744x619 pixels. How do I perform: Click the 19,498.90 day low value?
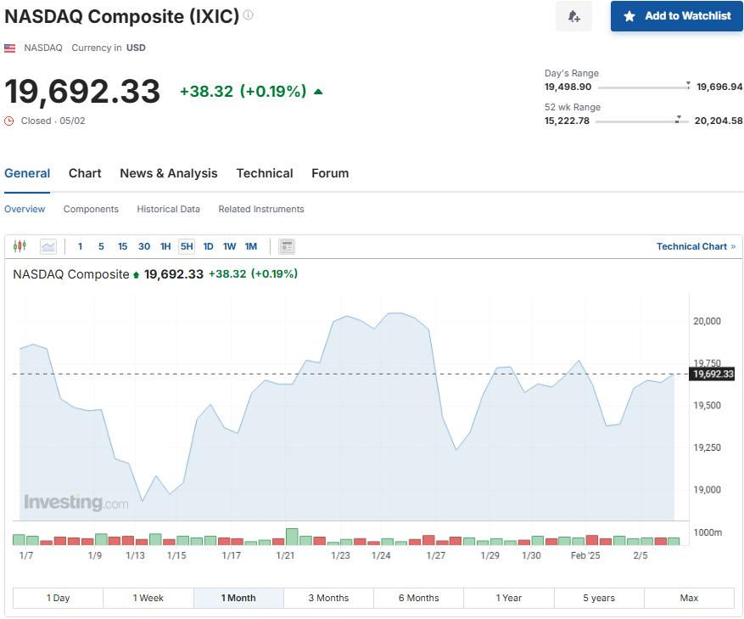click(x=568, y=87)
